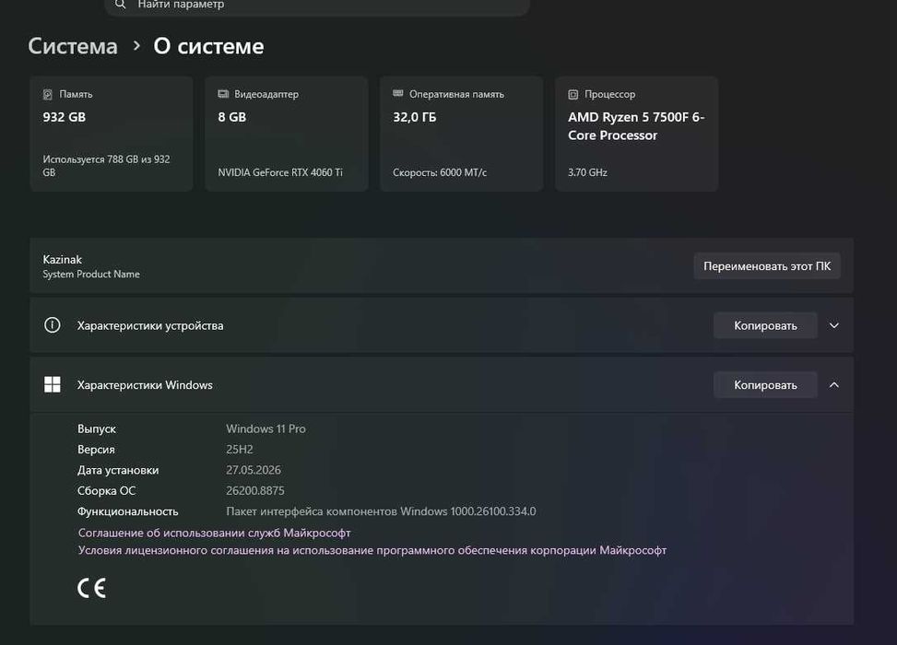The image size is (897, 645).
Task: Open the Процессор AMD Ryzen card
Action: pyautogui.click(x=637, y=134)
